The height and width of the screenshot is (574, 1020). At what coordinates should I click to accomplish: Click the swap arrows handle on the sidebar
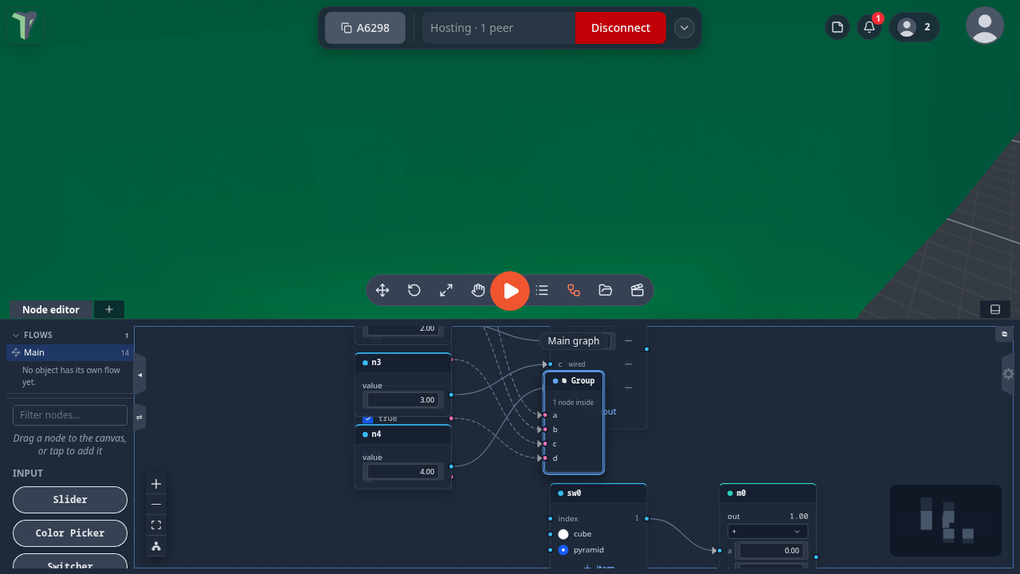coord(139,417)
